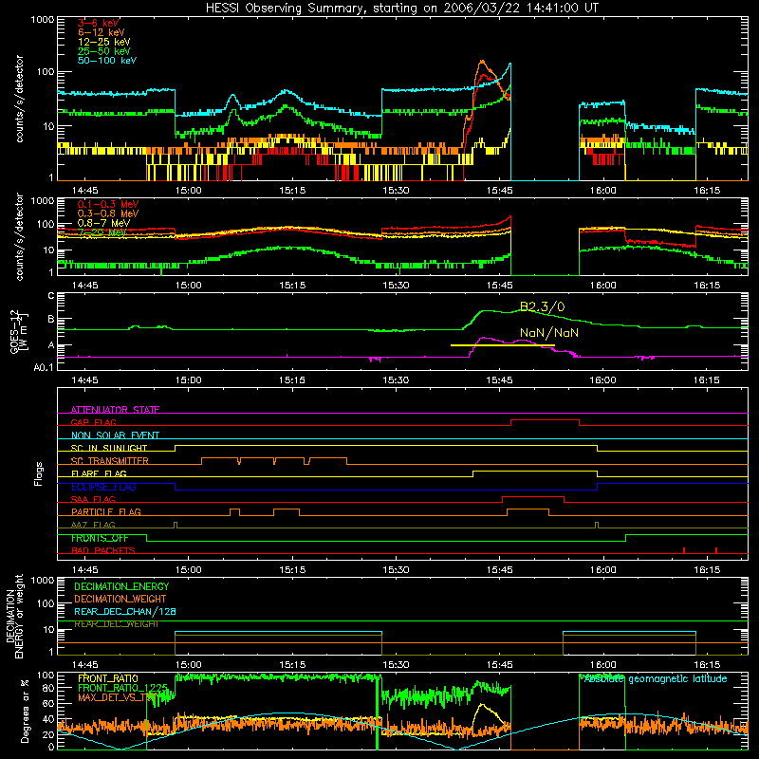Click the GOES-12 axis label
759x759 pixels.
coord(19,332)
